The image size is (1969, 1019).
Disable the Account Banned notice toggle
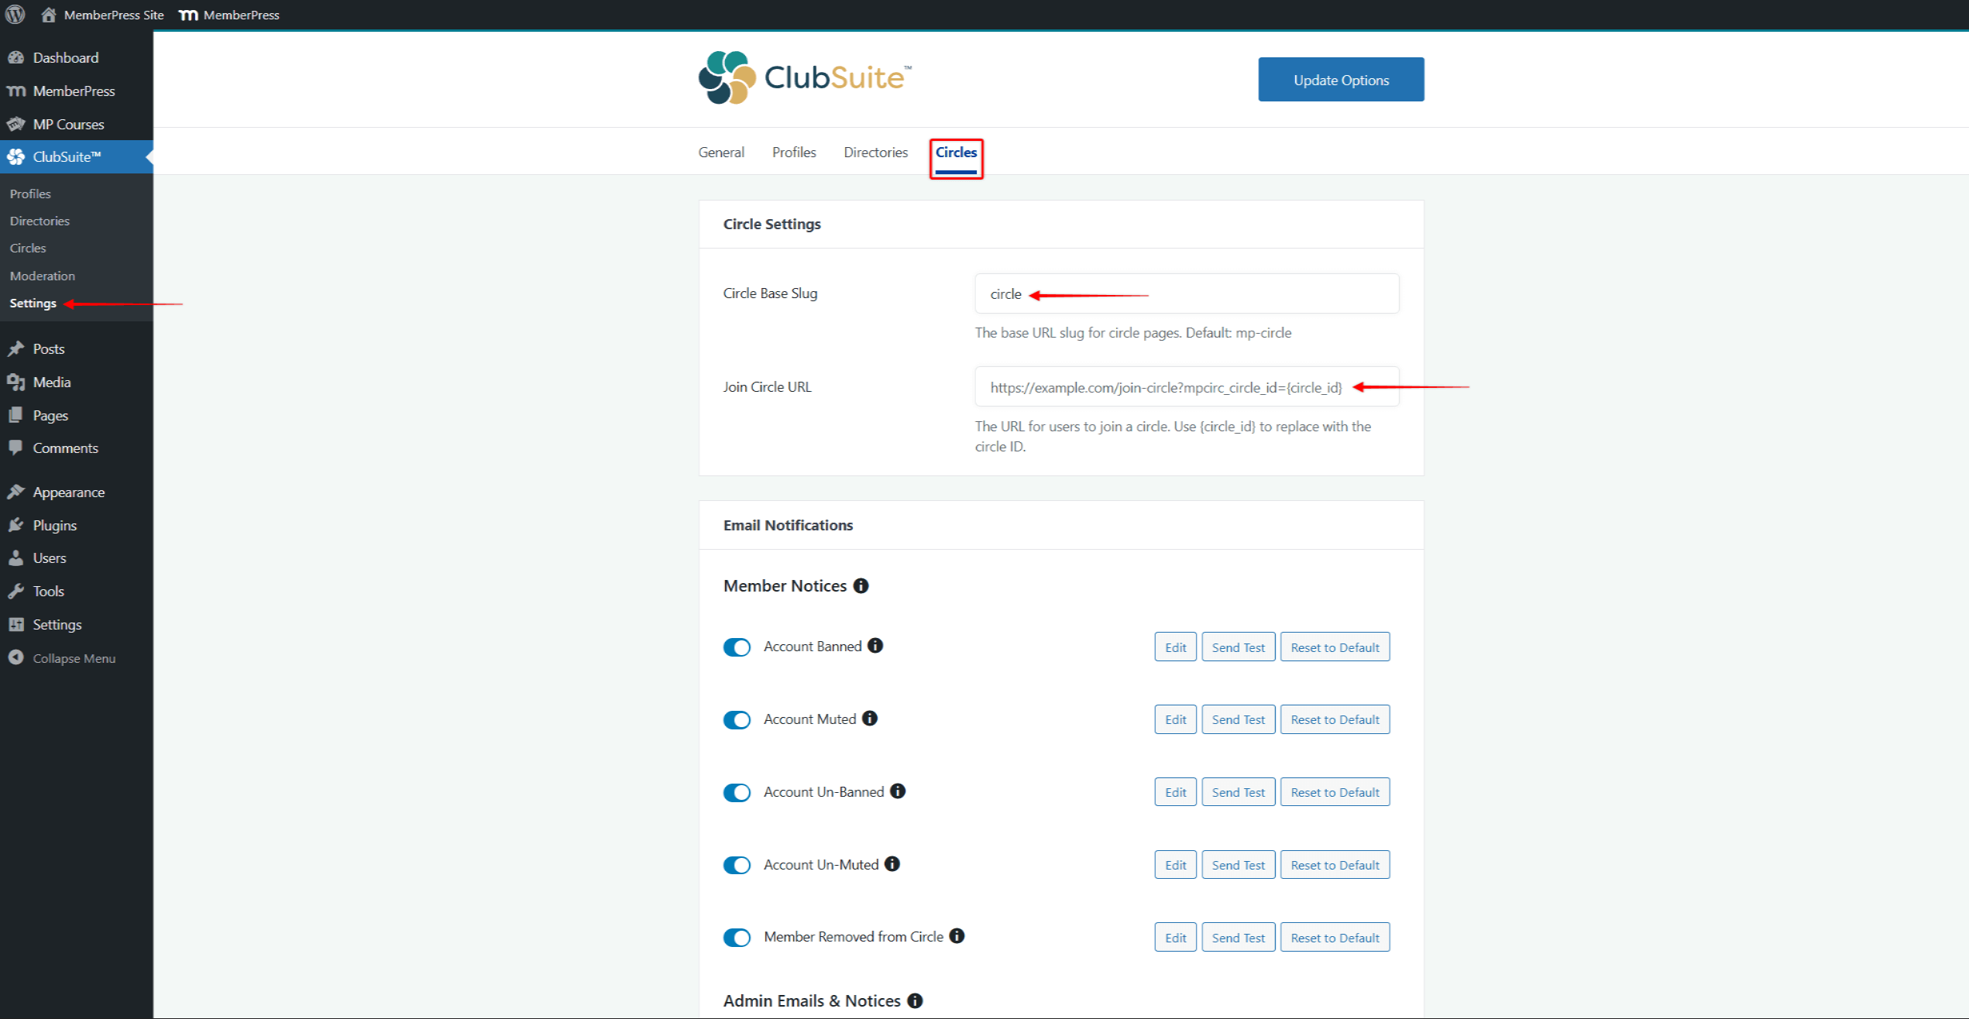737,647
